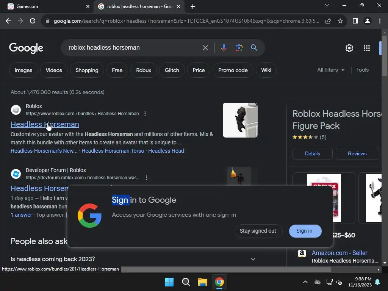Clear the search box text

[205, 48]
